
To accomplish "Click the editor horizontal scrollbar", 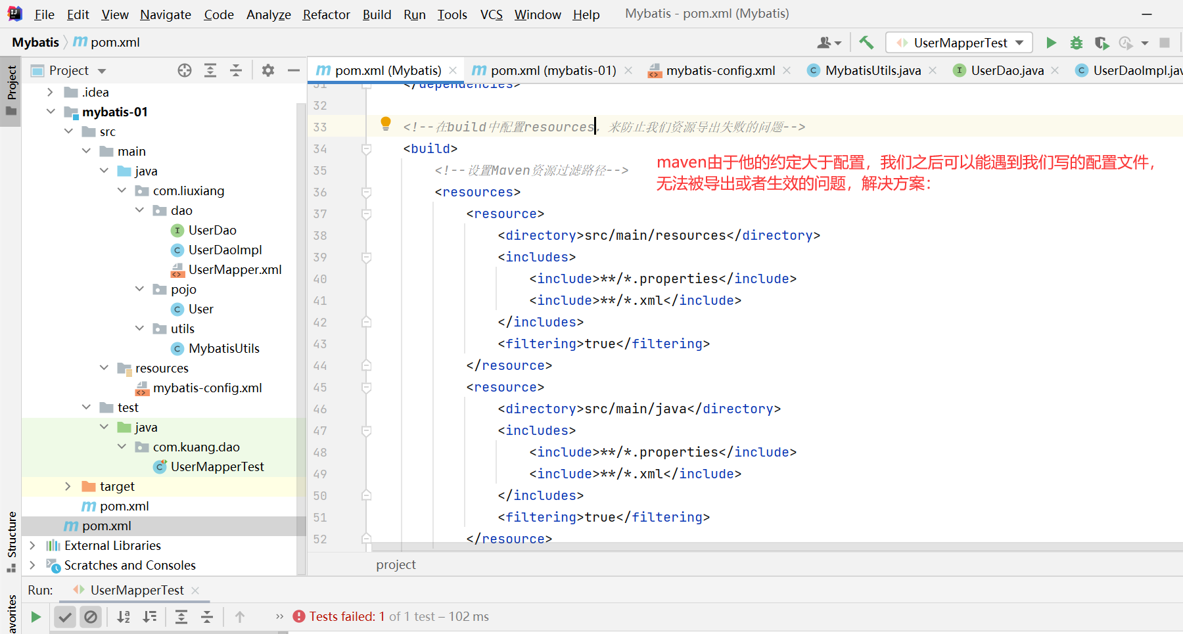I will [776, 547].
